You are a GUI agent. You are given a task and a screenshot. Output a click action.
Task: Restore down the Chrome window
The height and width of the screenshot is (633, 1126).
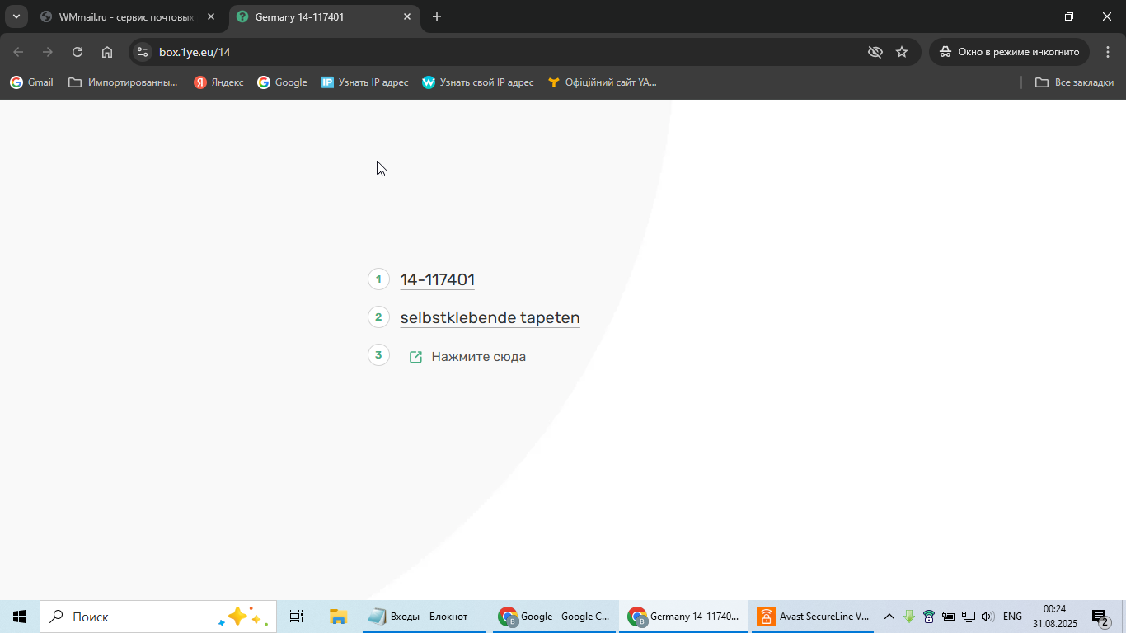[x=1069, y=16]
